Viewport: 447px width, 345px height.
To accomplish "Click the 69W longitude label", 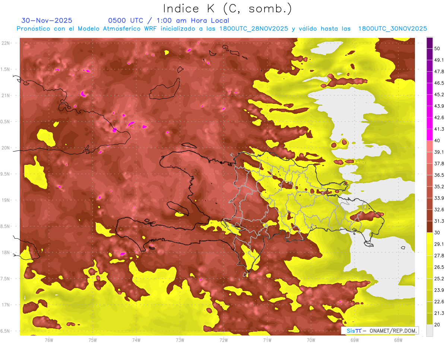I will click(355, 340).
